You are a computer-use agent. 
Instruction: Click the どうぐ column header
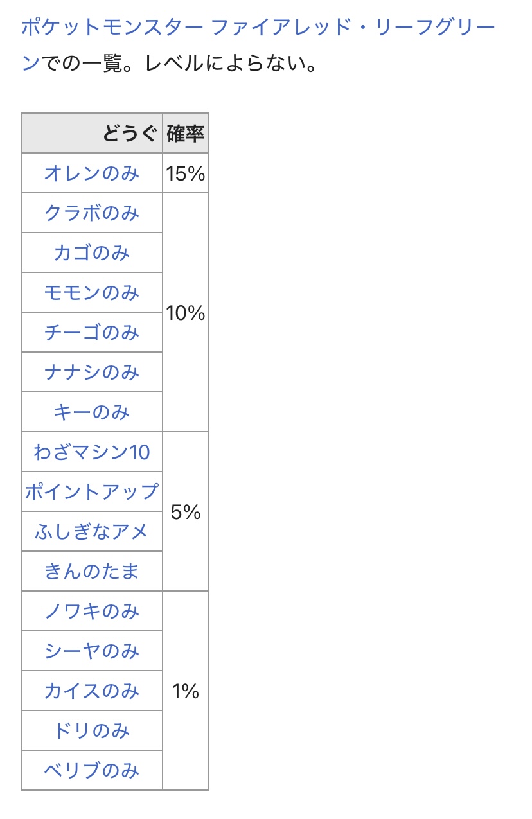(x=129, y=134)
